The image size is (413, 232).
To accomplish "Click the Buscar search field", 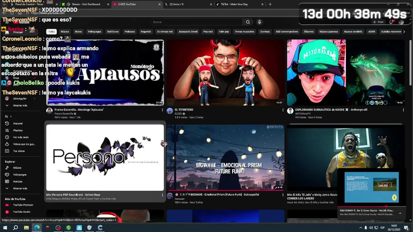I will 196,22.
